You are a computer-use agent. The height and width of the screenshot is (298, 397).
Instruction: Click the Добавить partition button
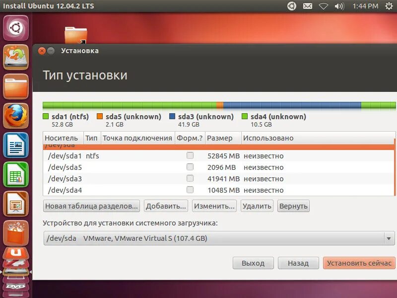click(166, 206)
